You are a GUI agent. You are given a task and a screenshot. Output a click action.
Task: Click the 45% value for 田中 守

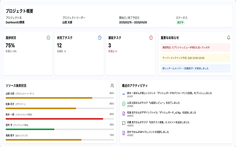pos(112,125)
